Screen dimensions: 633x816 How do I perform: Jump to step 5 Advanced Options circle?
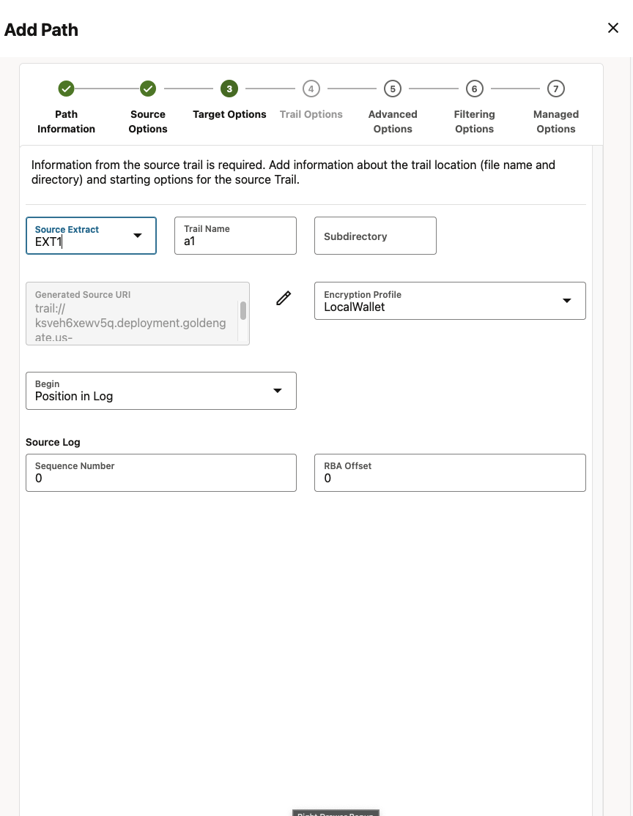click(x=392, y=88)
